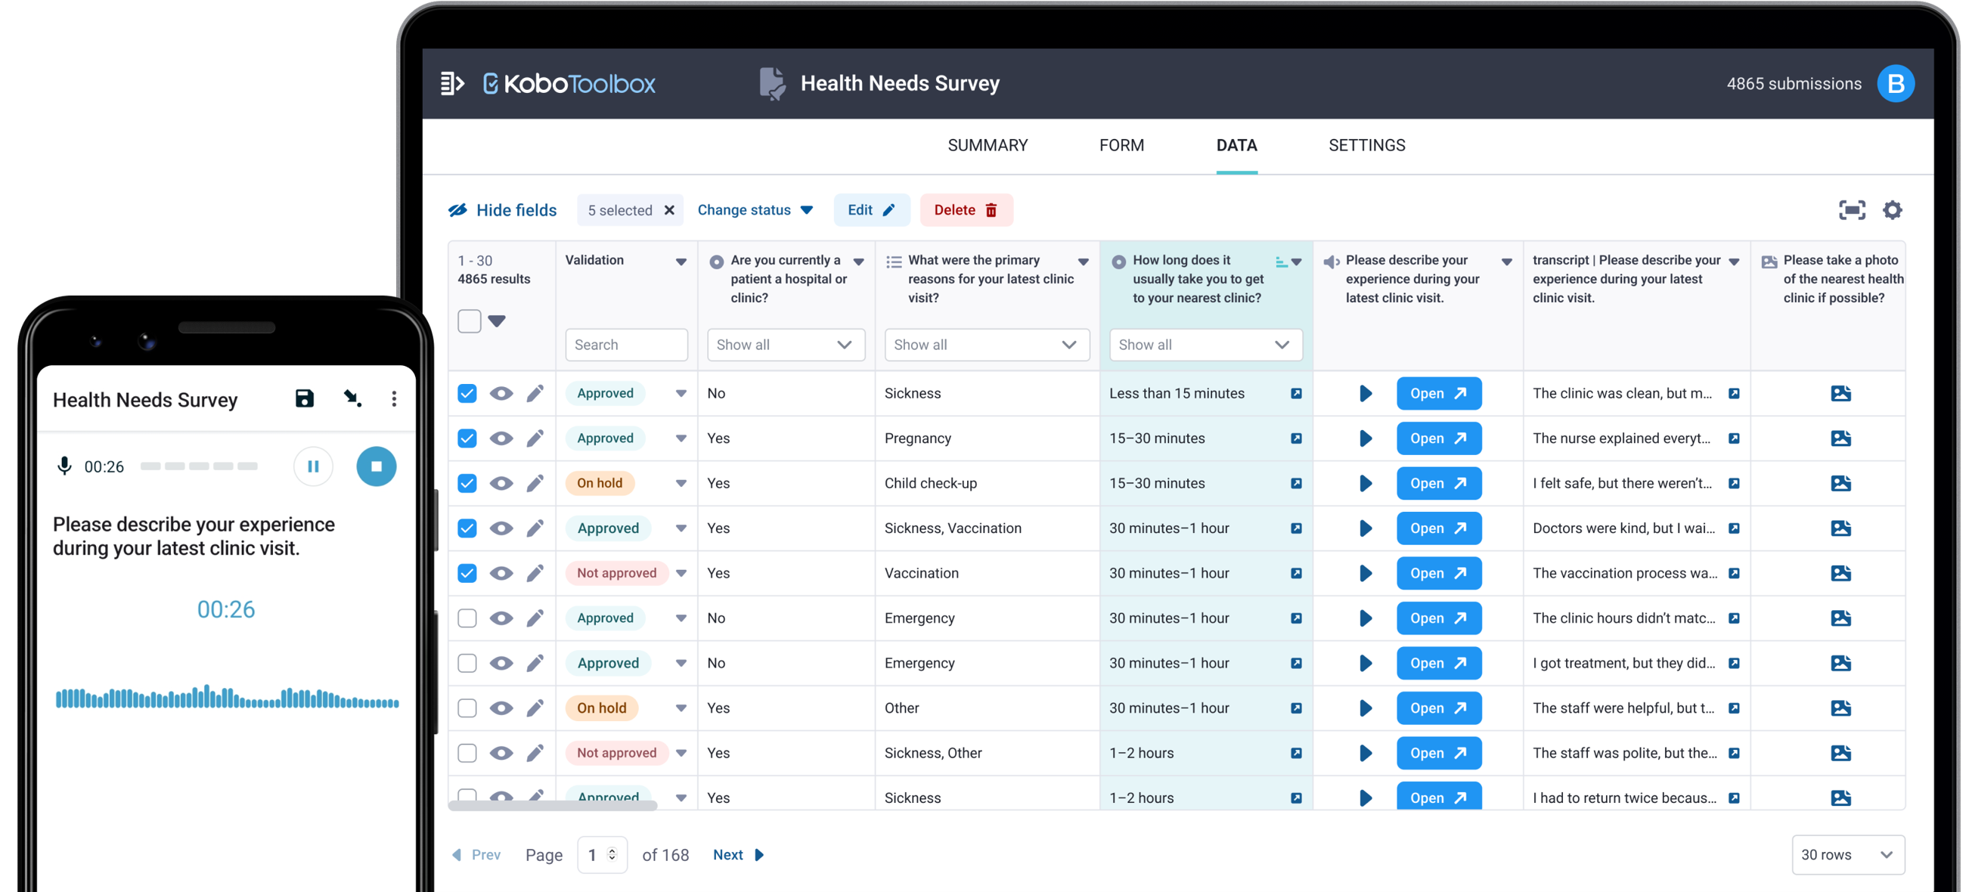Click the Delete button
This screenshot has width=1972, height=892.
point(966,210)
